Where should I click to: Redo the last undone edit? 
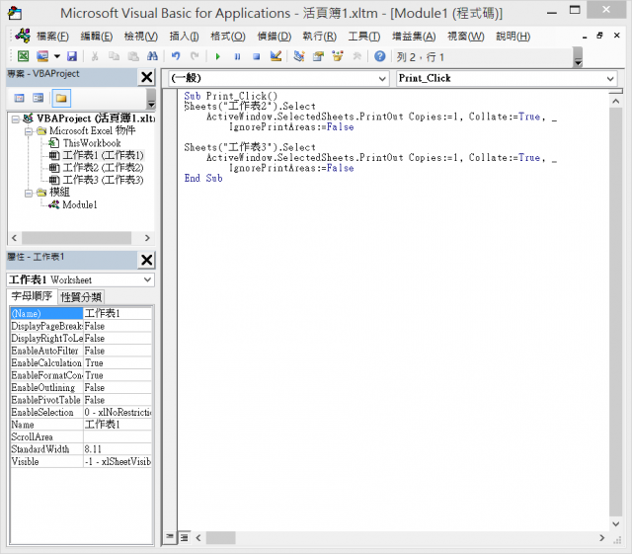(196, 56)
